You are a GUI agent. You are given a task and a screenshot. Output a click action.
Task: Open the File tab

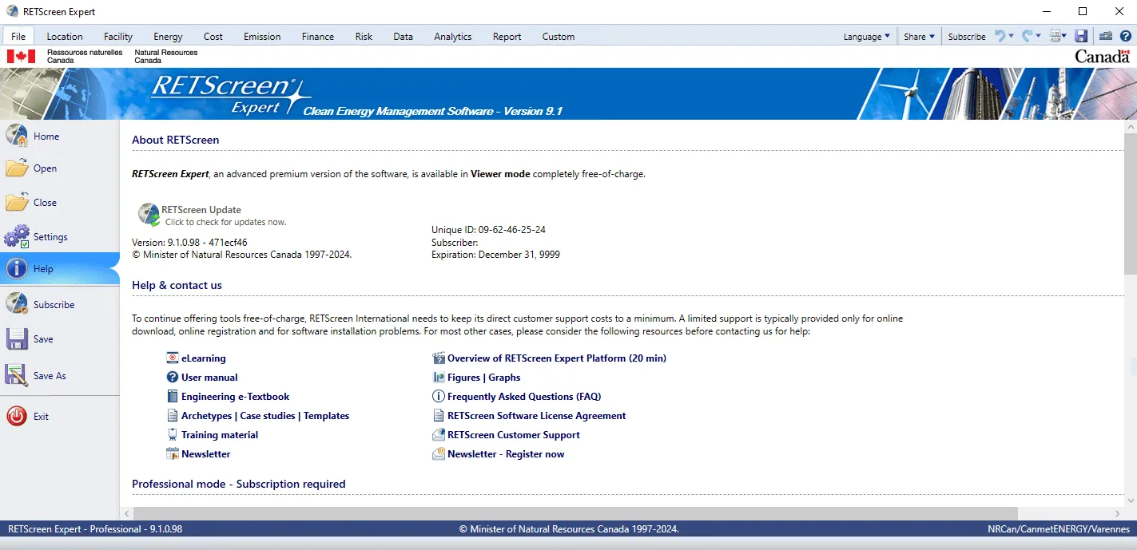[x=18, y=37]
